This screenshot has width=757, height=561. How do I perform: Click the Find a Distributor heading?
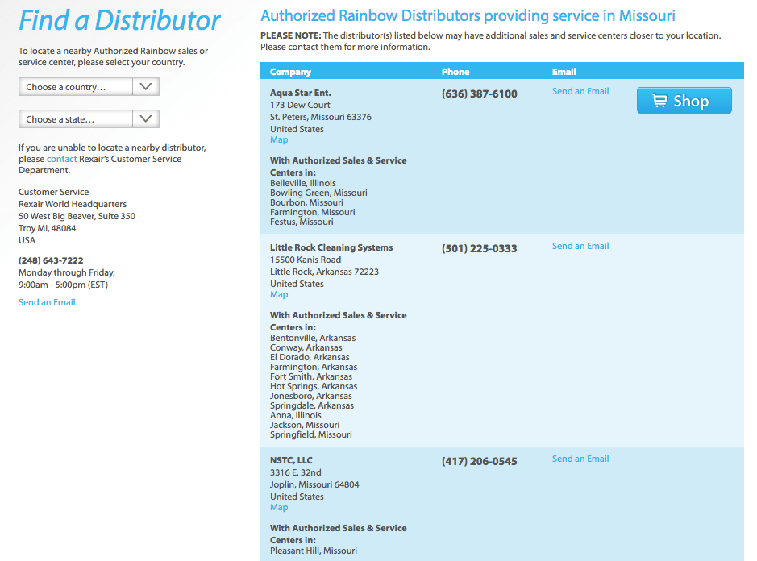coord(119,21)
